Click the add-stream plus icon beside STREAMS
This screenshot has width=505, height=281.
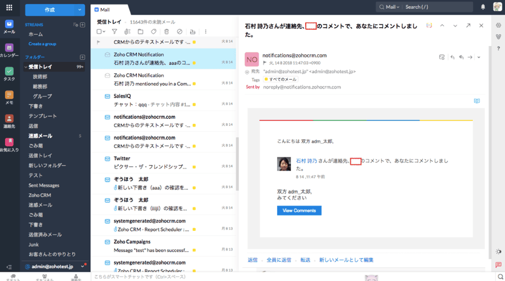pos(82,25)
